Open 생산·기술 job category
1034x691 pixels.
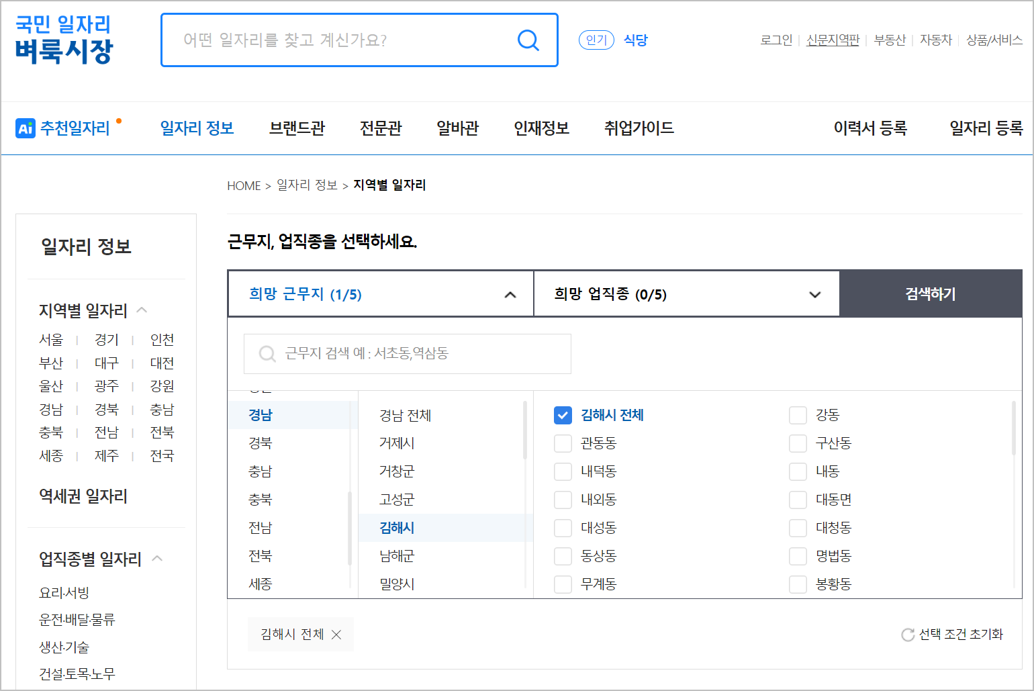tap(64, 647)
